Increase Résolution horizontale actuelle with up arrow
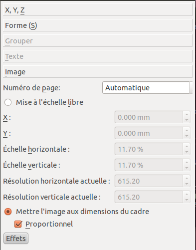Viewport: 196px width, 250px height. [x=187, y=178]
